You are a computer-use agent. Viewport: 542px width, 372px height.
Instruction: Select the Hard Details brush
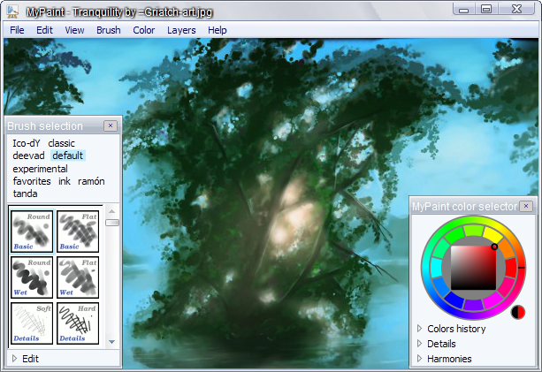click(78, 323)
